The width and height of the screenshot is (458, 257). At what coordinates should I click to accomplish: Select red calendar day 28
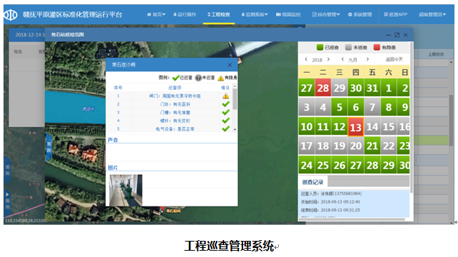[x=323, y=88]
